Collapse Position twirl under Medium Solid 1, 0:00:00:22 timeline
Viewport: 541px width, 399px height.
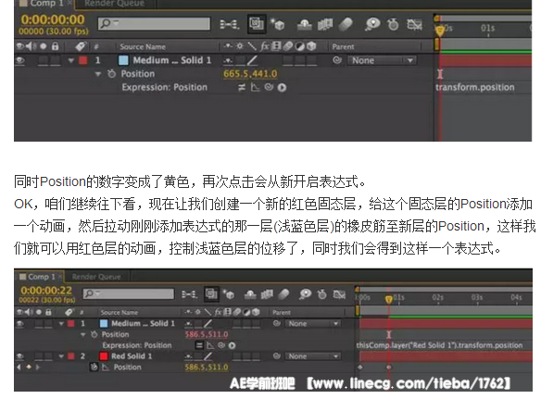pyautogui.click(x=82, y=334)
